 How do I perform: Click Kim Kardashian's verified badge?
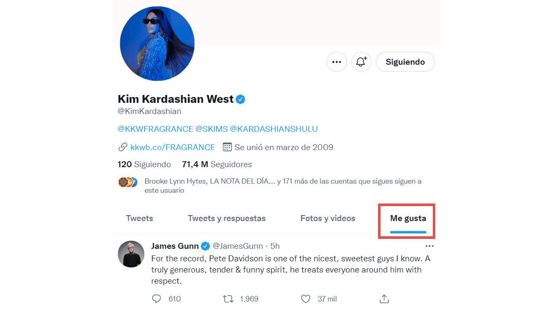[x=240, y=99]
